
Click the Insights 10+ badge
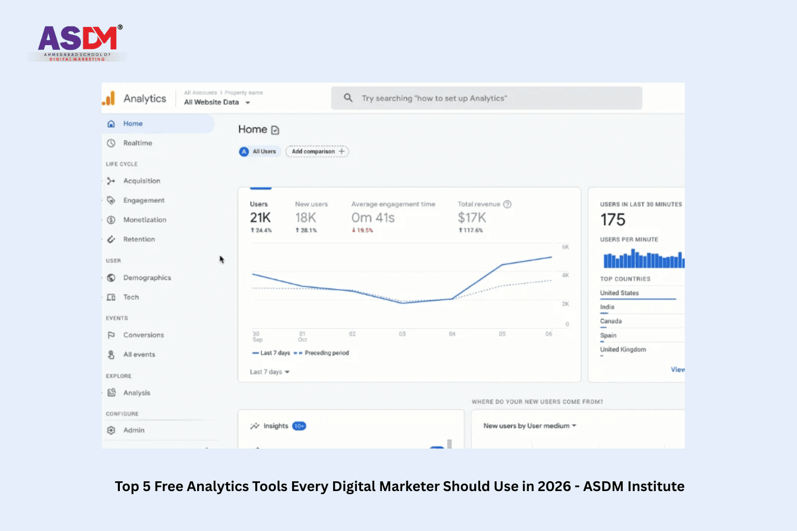[299, 426]
